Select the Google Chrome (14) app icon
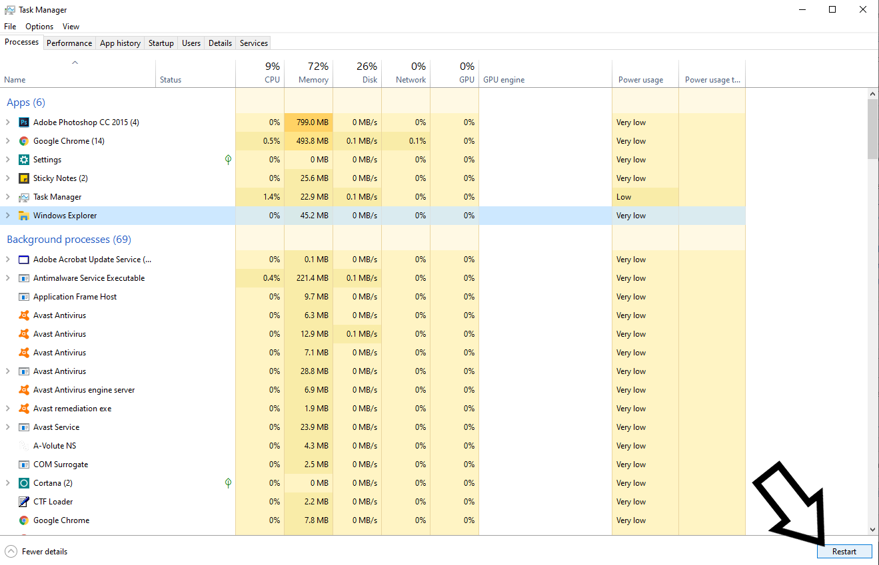Image resolution: width=879 pixels, height=565 pixels. click(24, 141)
